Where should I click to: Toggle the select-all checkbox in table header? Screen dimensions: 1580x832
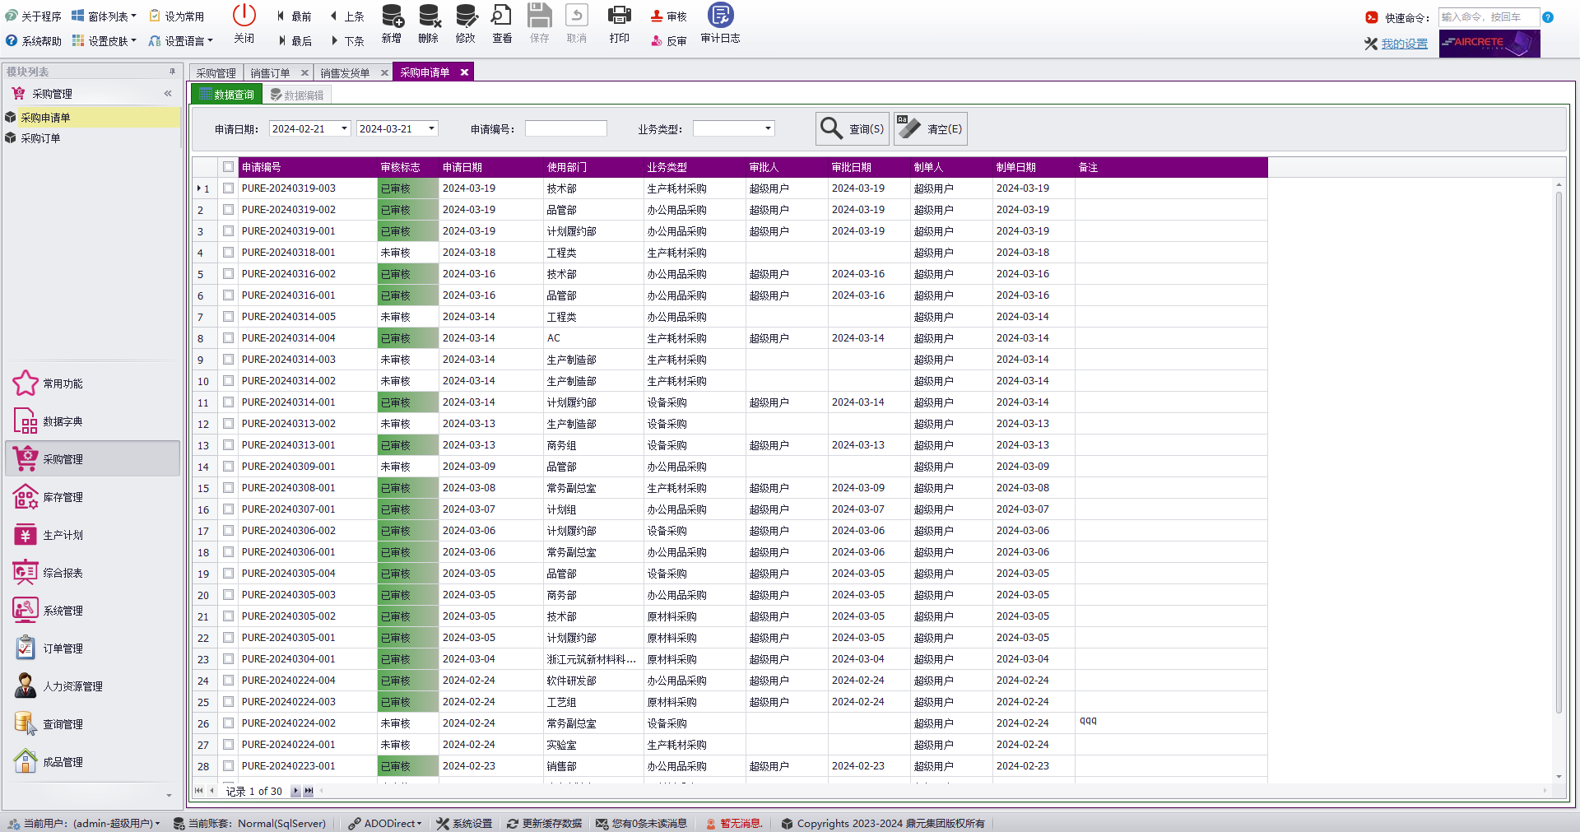pos(228,167)
